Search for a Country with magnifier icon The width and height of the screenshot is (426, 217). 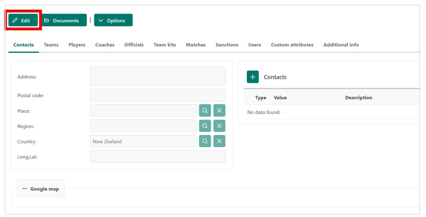[205, 141]
